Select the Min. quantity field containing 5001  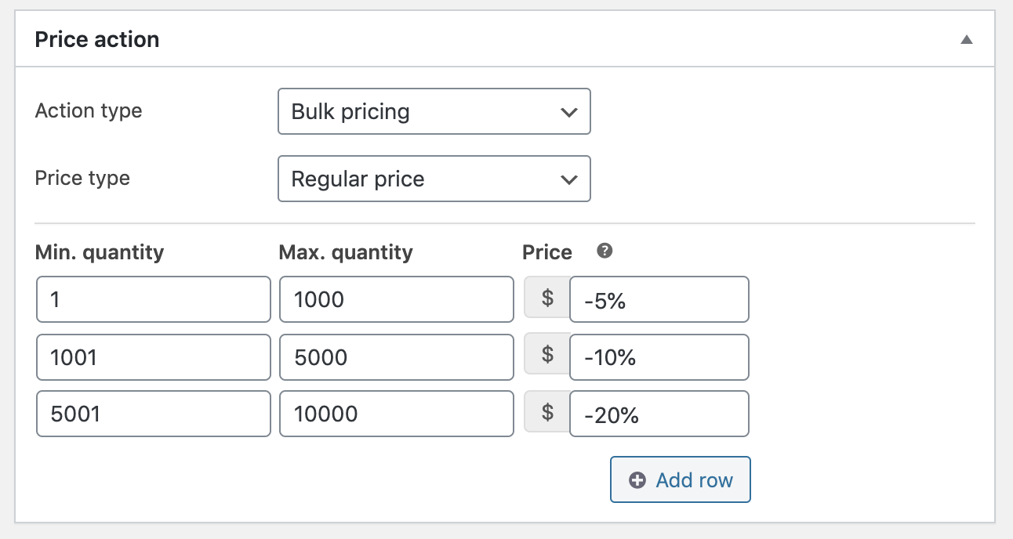(x=153, y=413)
